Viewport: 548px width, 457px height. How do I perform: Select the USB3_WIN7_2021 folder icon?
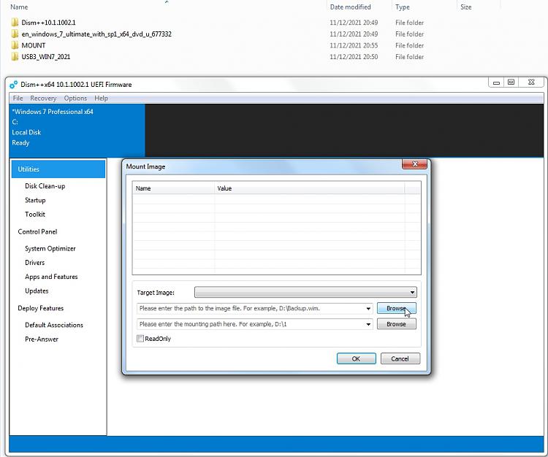[15, 56]
